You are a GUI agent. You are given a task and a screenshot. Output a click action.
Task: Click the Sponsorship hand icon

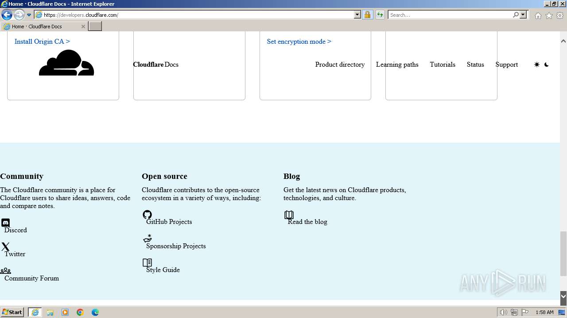pos(148,238)
